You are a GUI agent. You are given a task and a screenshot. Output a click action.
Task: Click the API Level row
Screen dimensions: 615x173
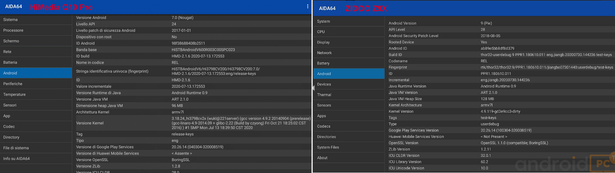pos(500,29)
